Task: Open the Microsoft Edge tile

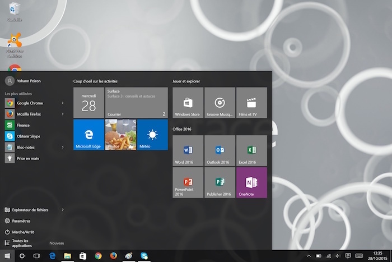Action: [88, 135]
